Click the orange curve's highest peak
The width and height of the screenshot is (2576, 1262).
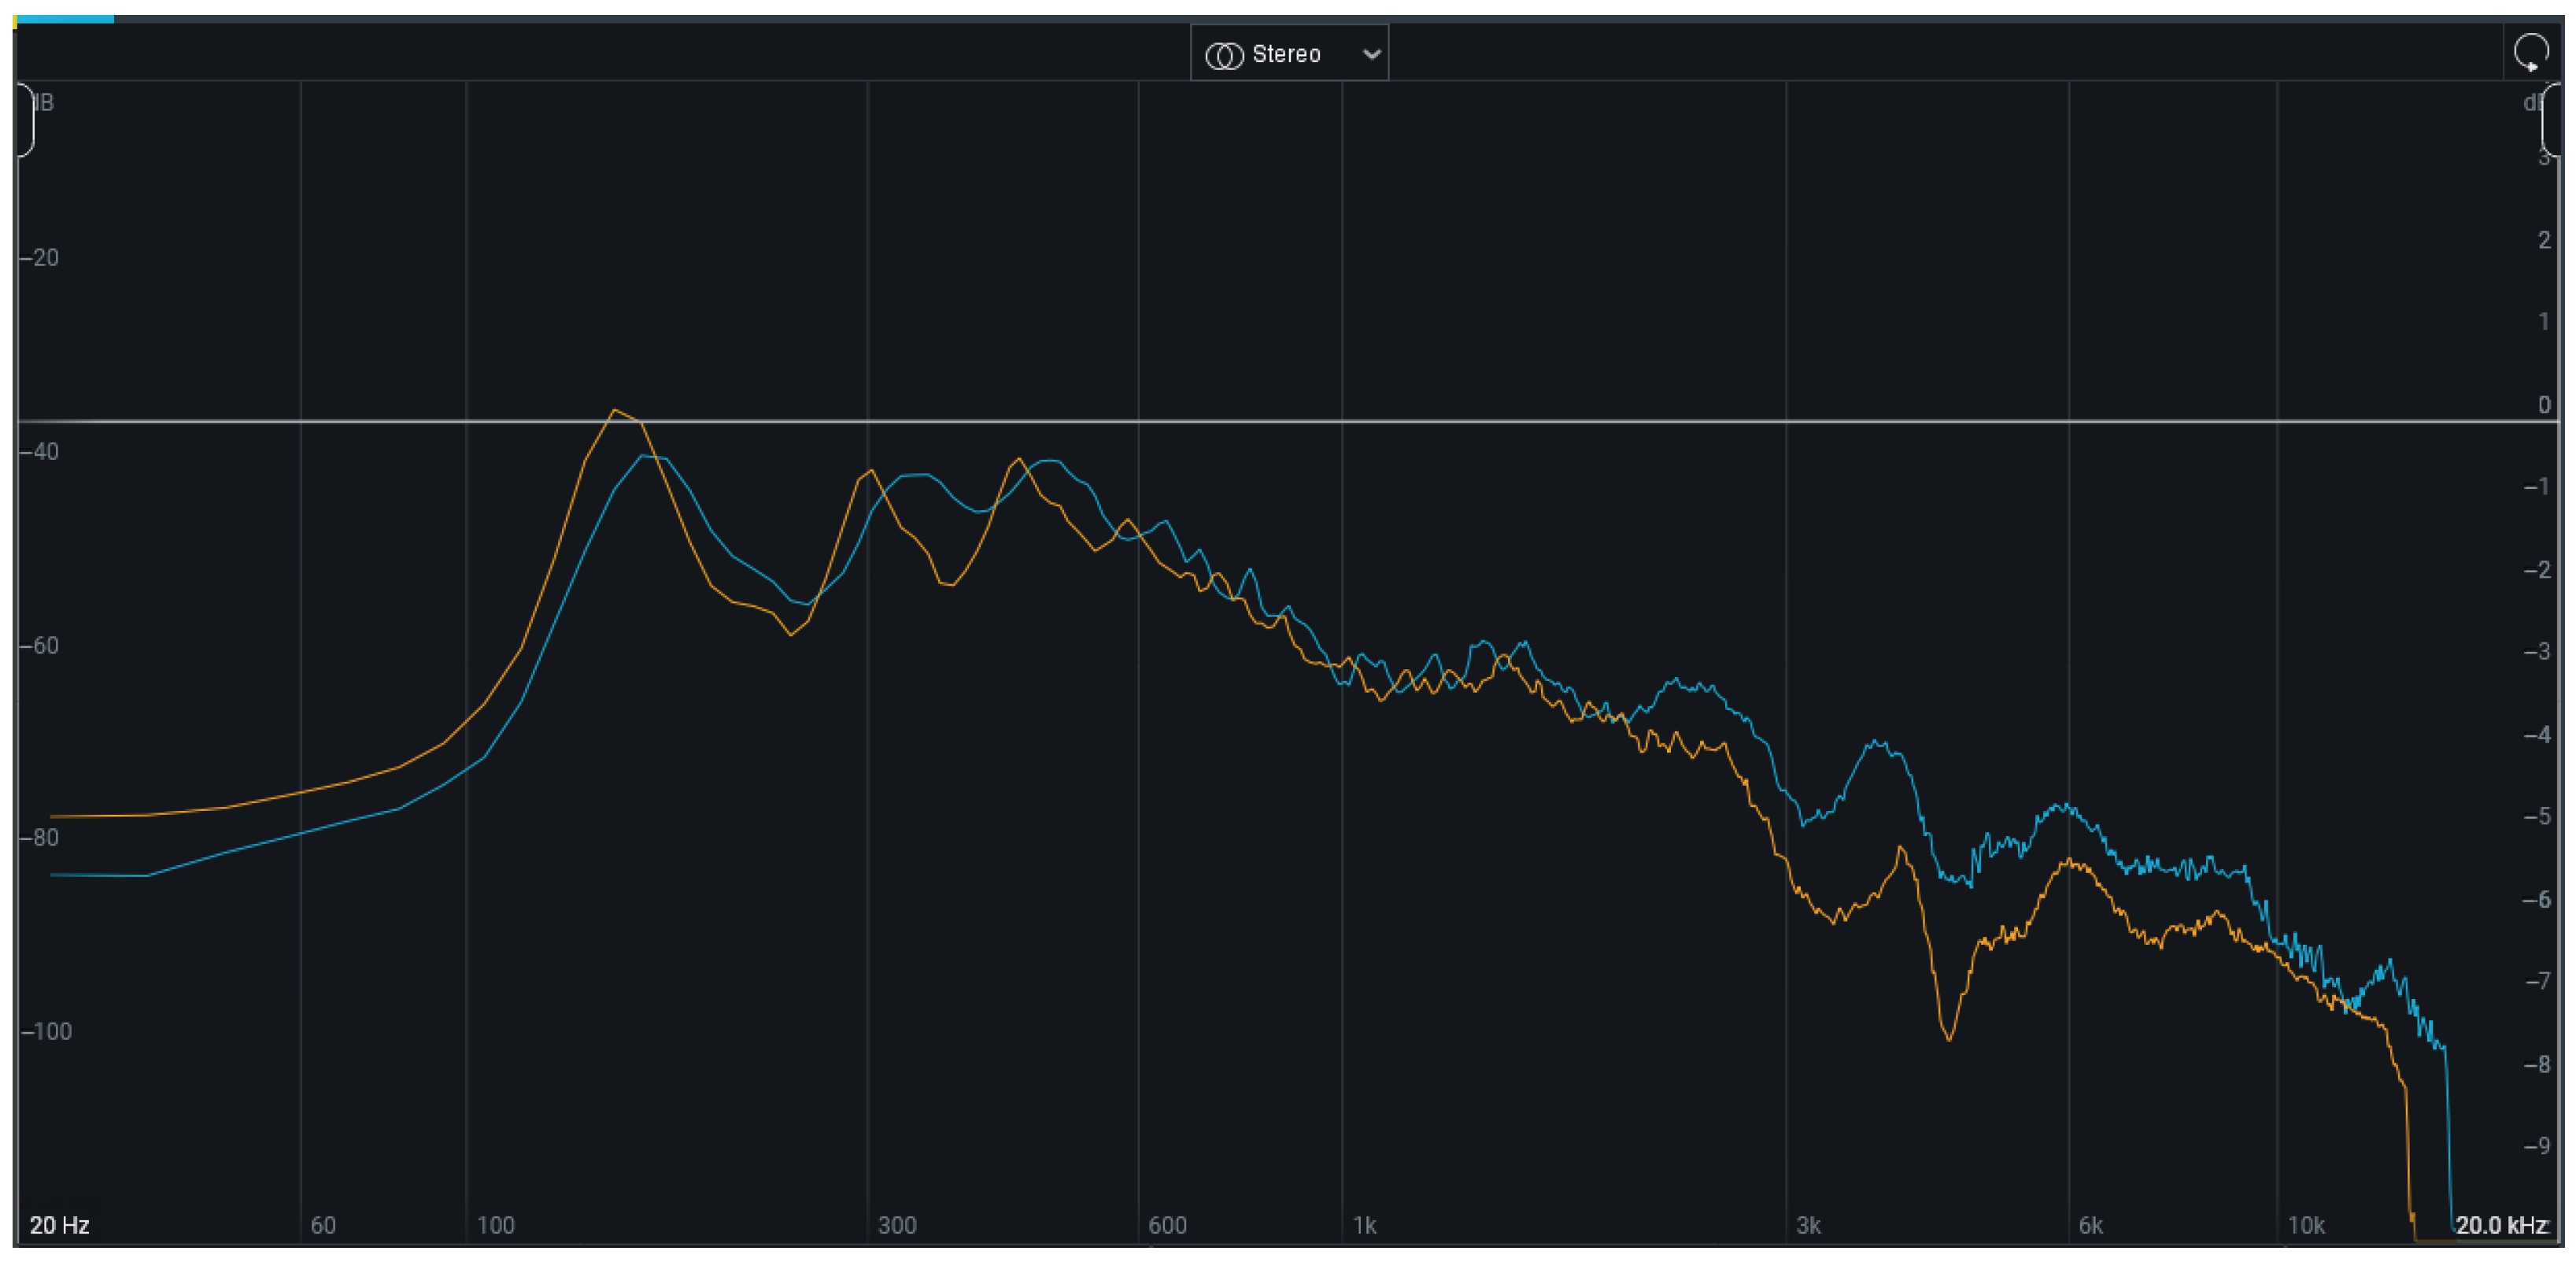pos(615,411)
